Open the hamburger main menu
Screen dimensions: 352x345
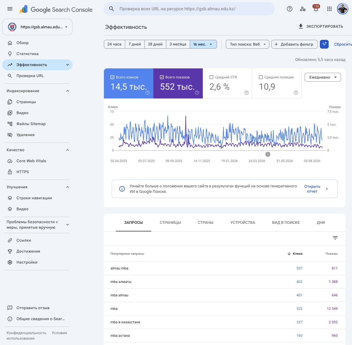(10, 9)
